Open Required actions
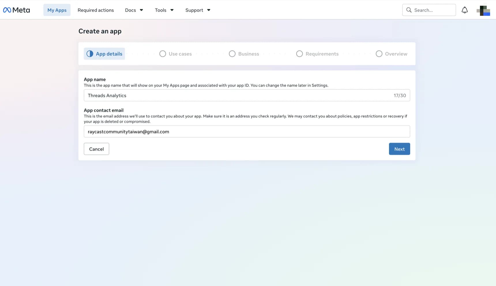Image resolution: width=496 pixels, height=286 pixels. click(96, 10)
